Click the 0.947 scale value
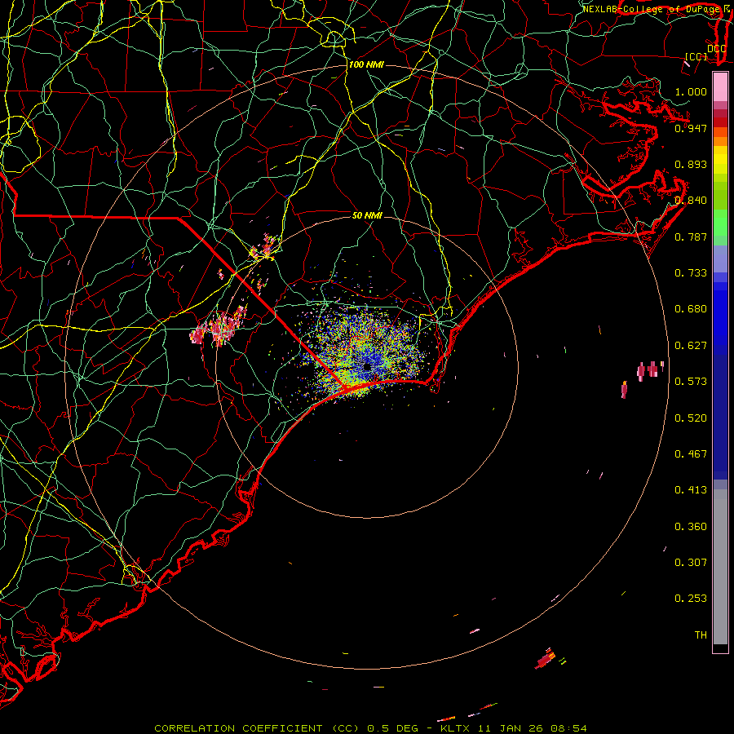Screen dimensions: 734x734 691,128
